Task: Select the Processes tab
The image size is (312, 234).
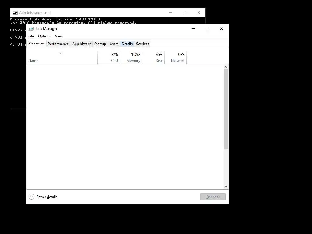Action: 37,43
